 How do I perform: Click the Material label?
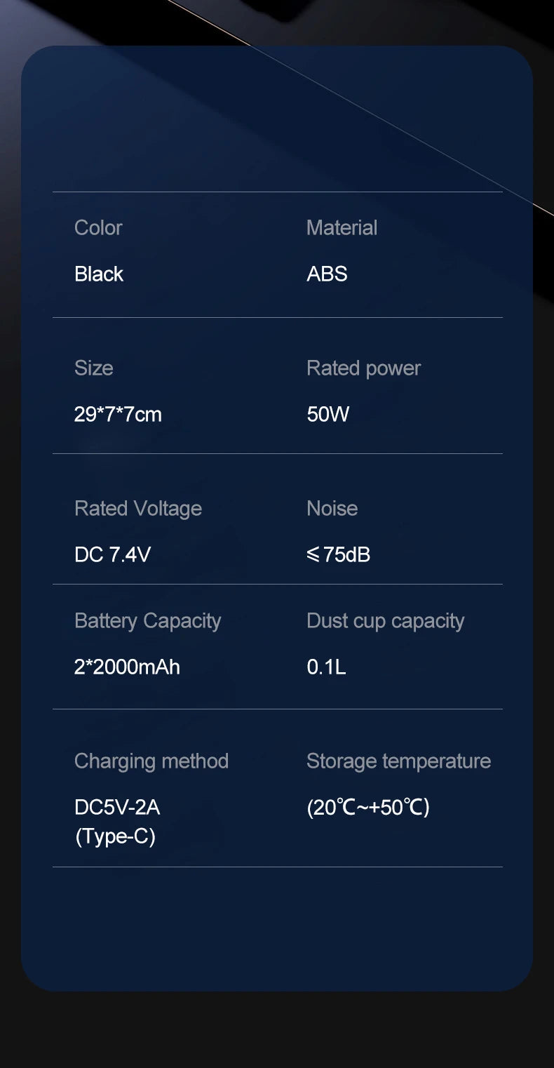(342, 227)
